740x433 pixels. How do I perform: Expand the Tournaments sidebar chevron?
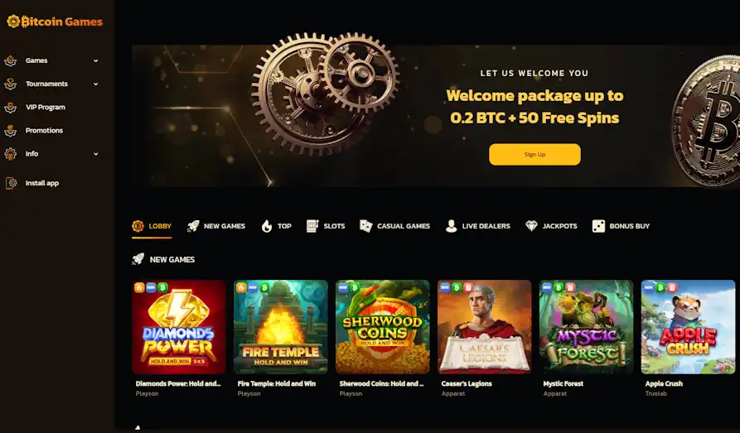click(x=96, y=84)
